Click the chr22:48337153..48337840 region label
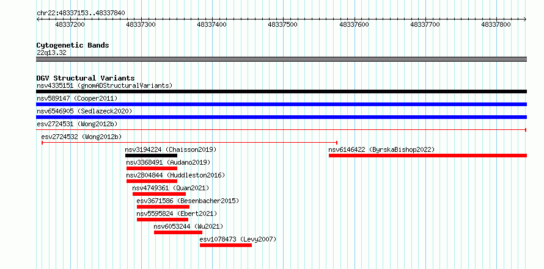The width and height of the screenshot is (544, 269). pos(81,13)
